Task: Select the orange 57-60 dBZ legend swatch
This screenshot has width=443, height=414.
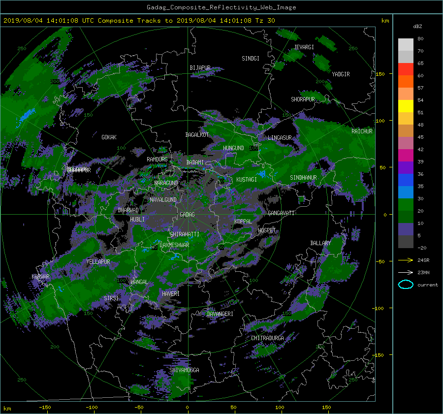Action: click(406, 81)
